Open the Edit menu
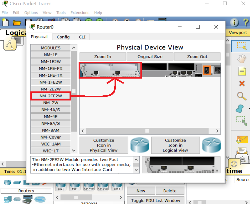 tap(16, 13)
